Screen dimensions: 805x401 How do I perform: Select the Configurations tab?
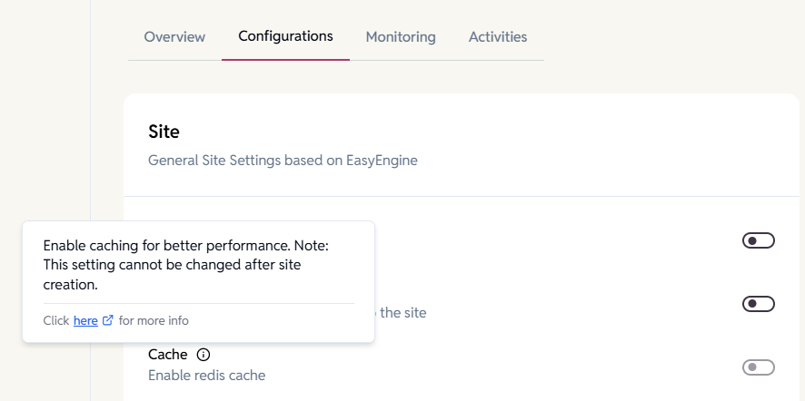(285, 36)
